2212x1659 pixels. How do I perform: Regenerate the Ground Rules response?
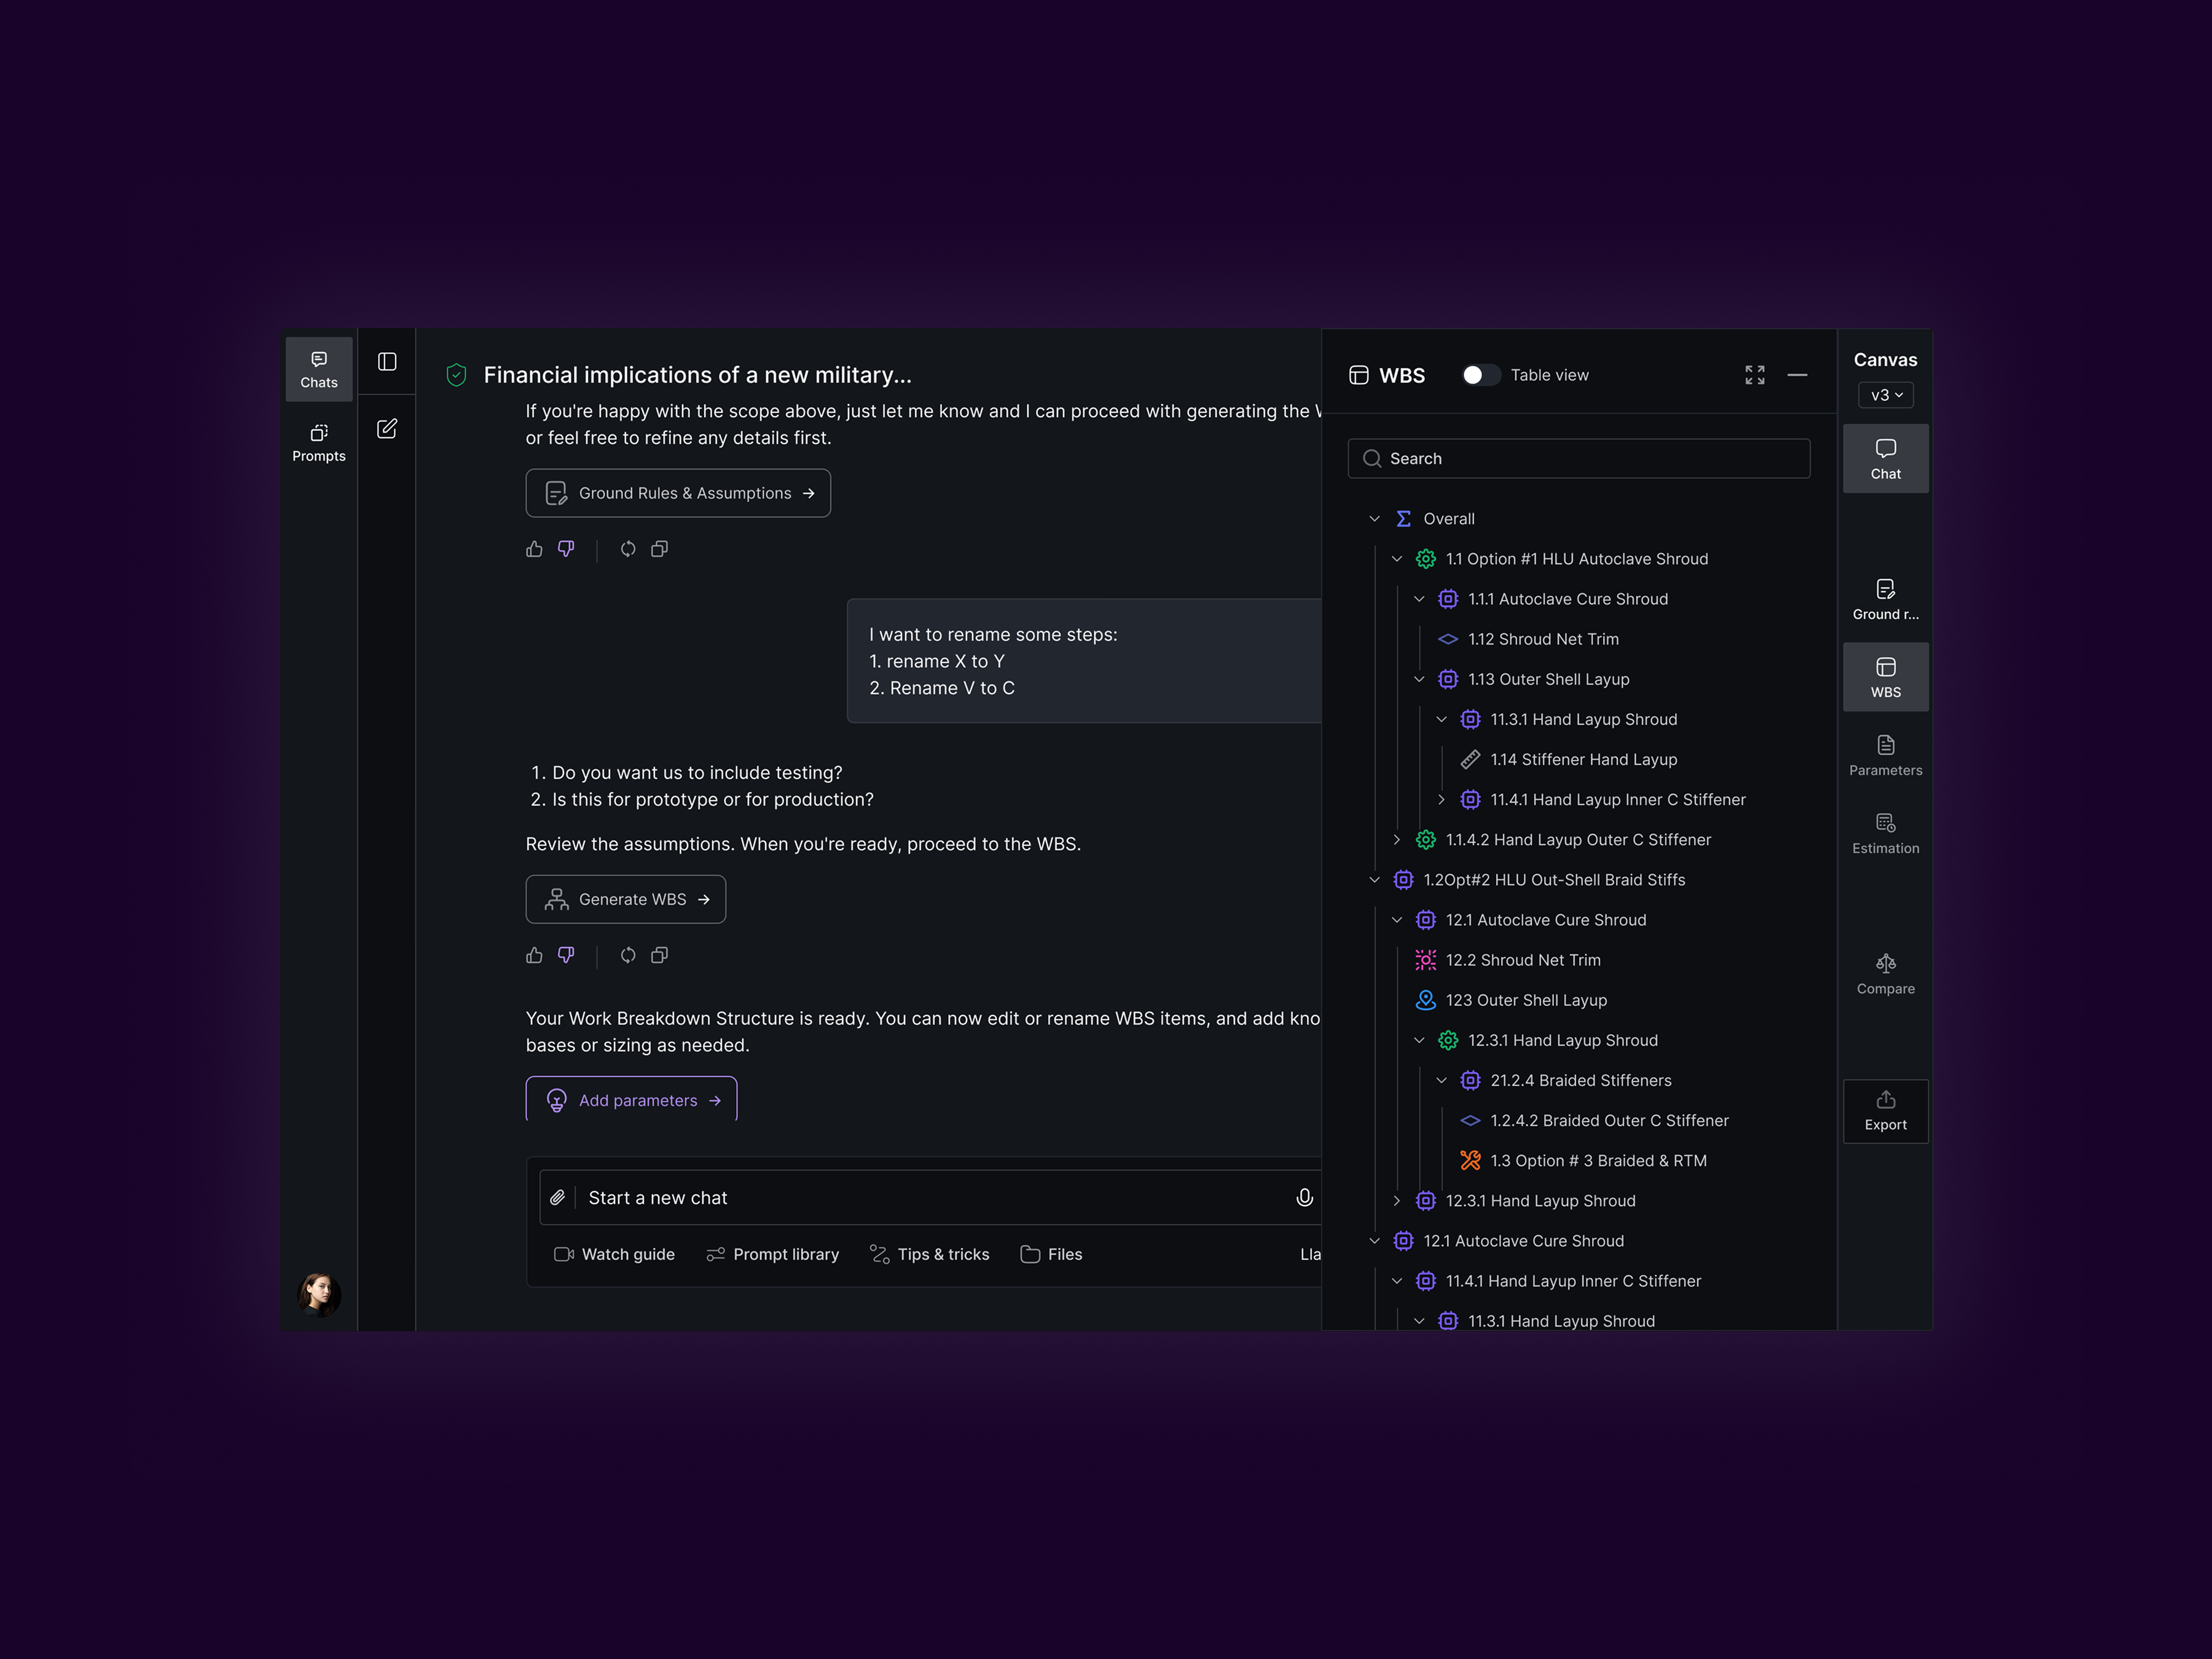tap(628, 549)
